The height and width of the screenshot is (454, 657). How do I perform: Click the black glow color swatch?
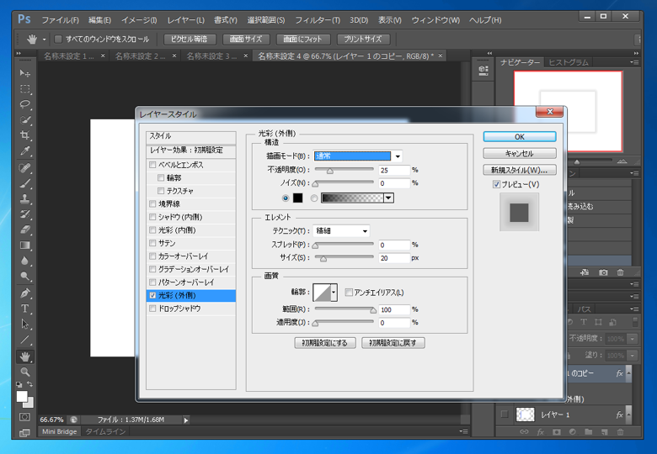coord(297,198)
